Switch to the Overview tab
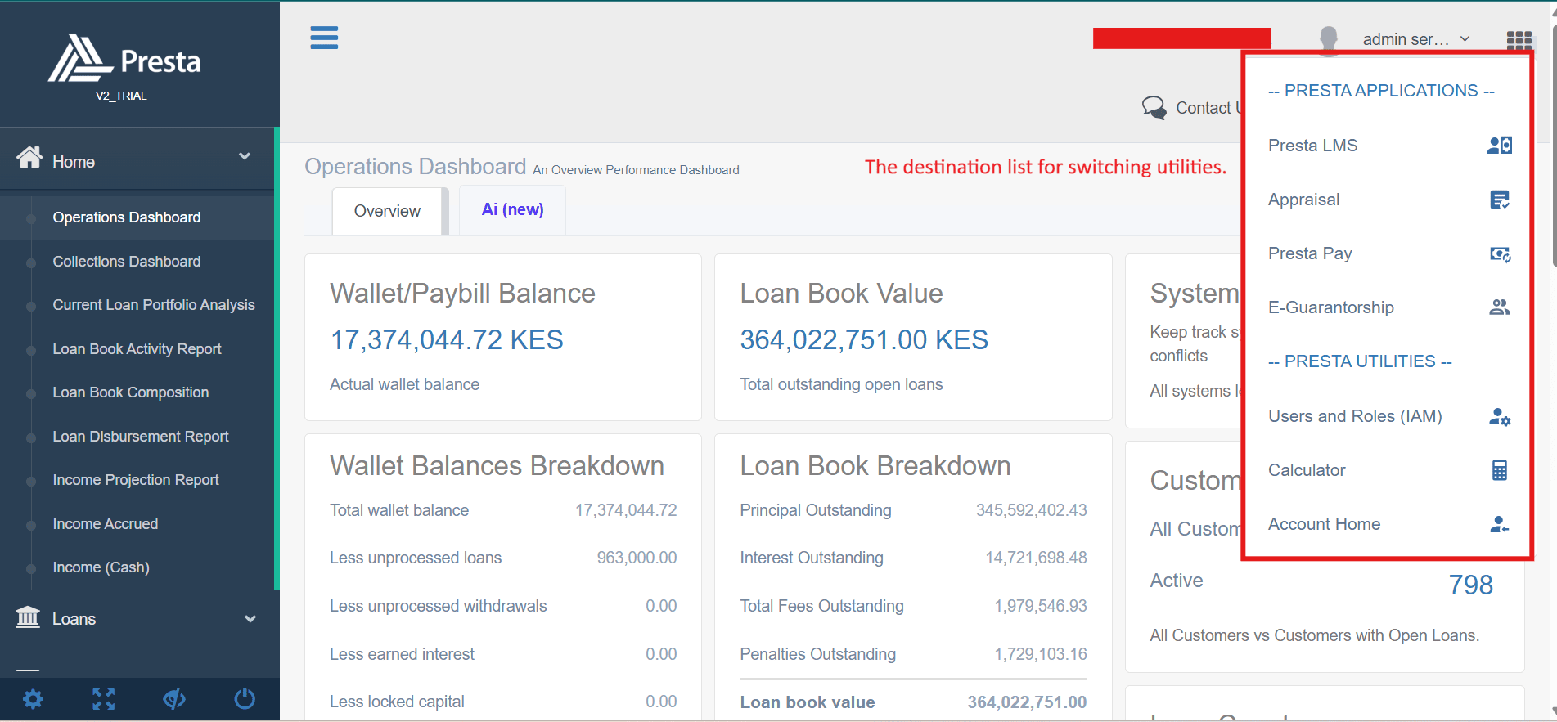 click(x=387, y=211)
